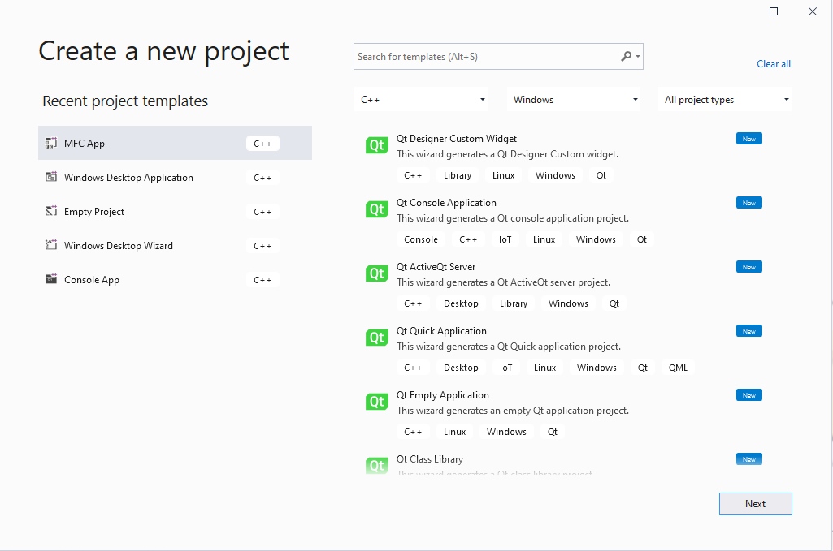The height and width of the screenshot is (551, 833).
Task: Select Windows Desktop Wizard recent template
Action: (x=175, y=245)
